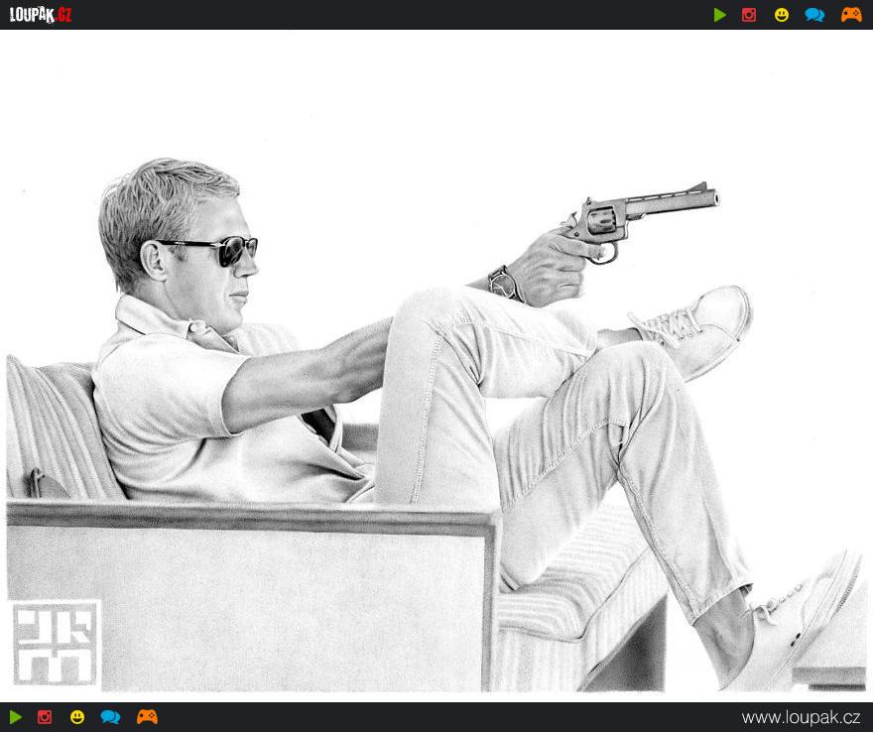Image resolution: width=873 pixels, height=732 pixels.
Task: Click the wristwatch on the man's wrist
Action: point(505,283)
